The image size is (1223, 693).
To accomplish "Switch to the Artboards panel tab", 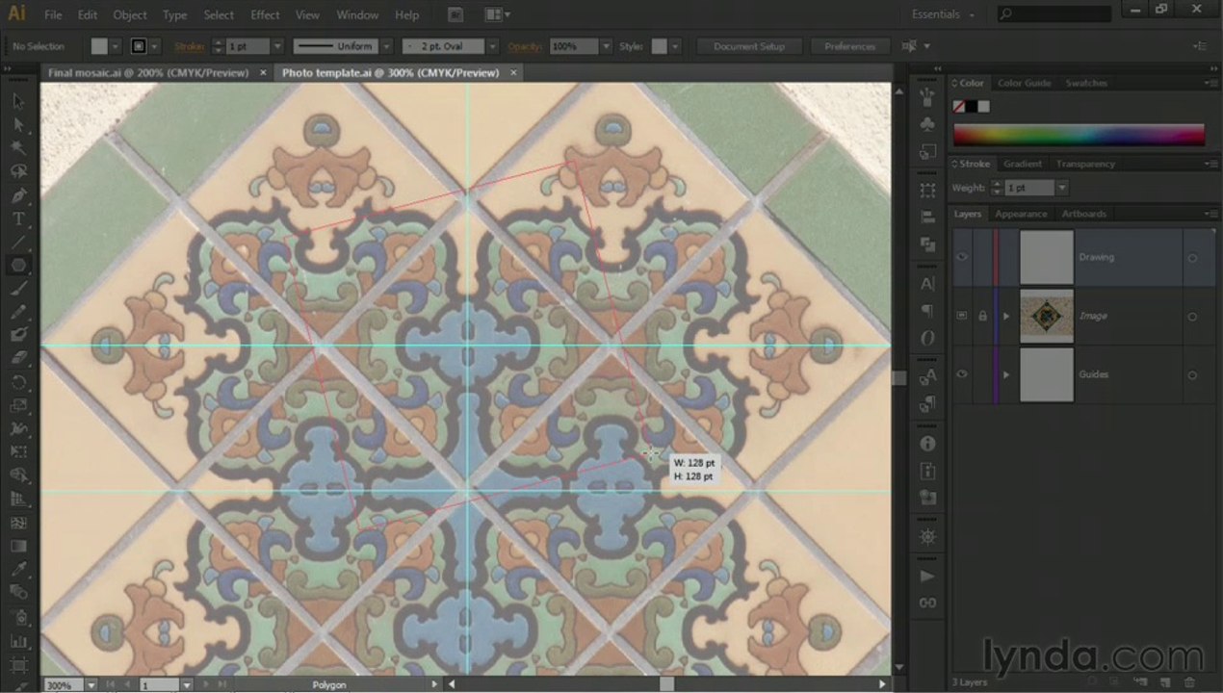I will [1084, 214].
